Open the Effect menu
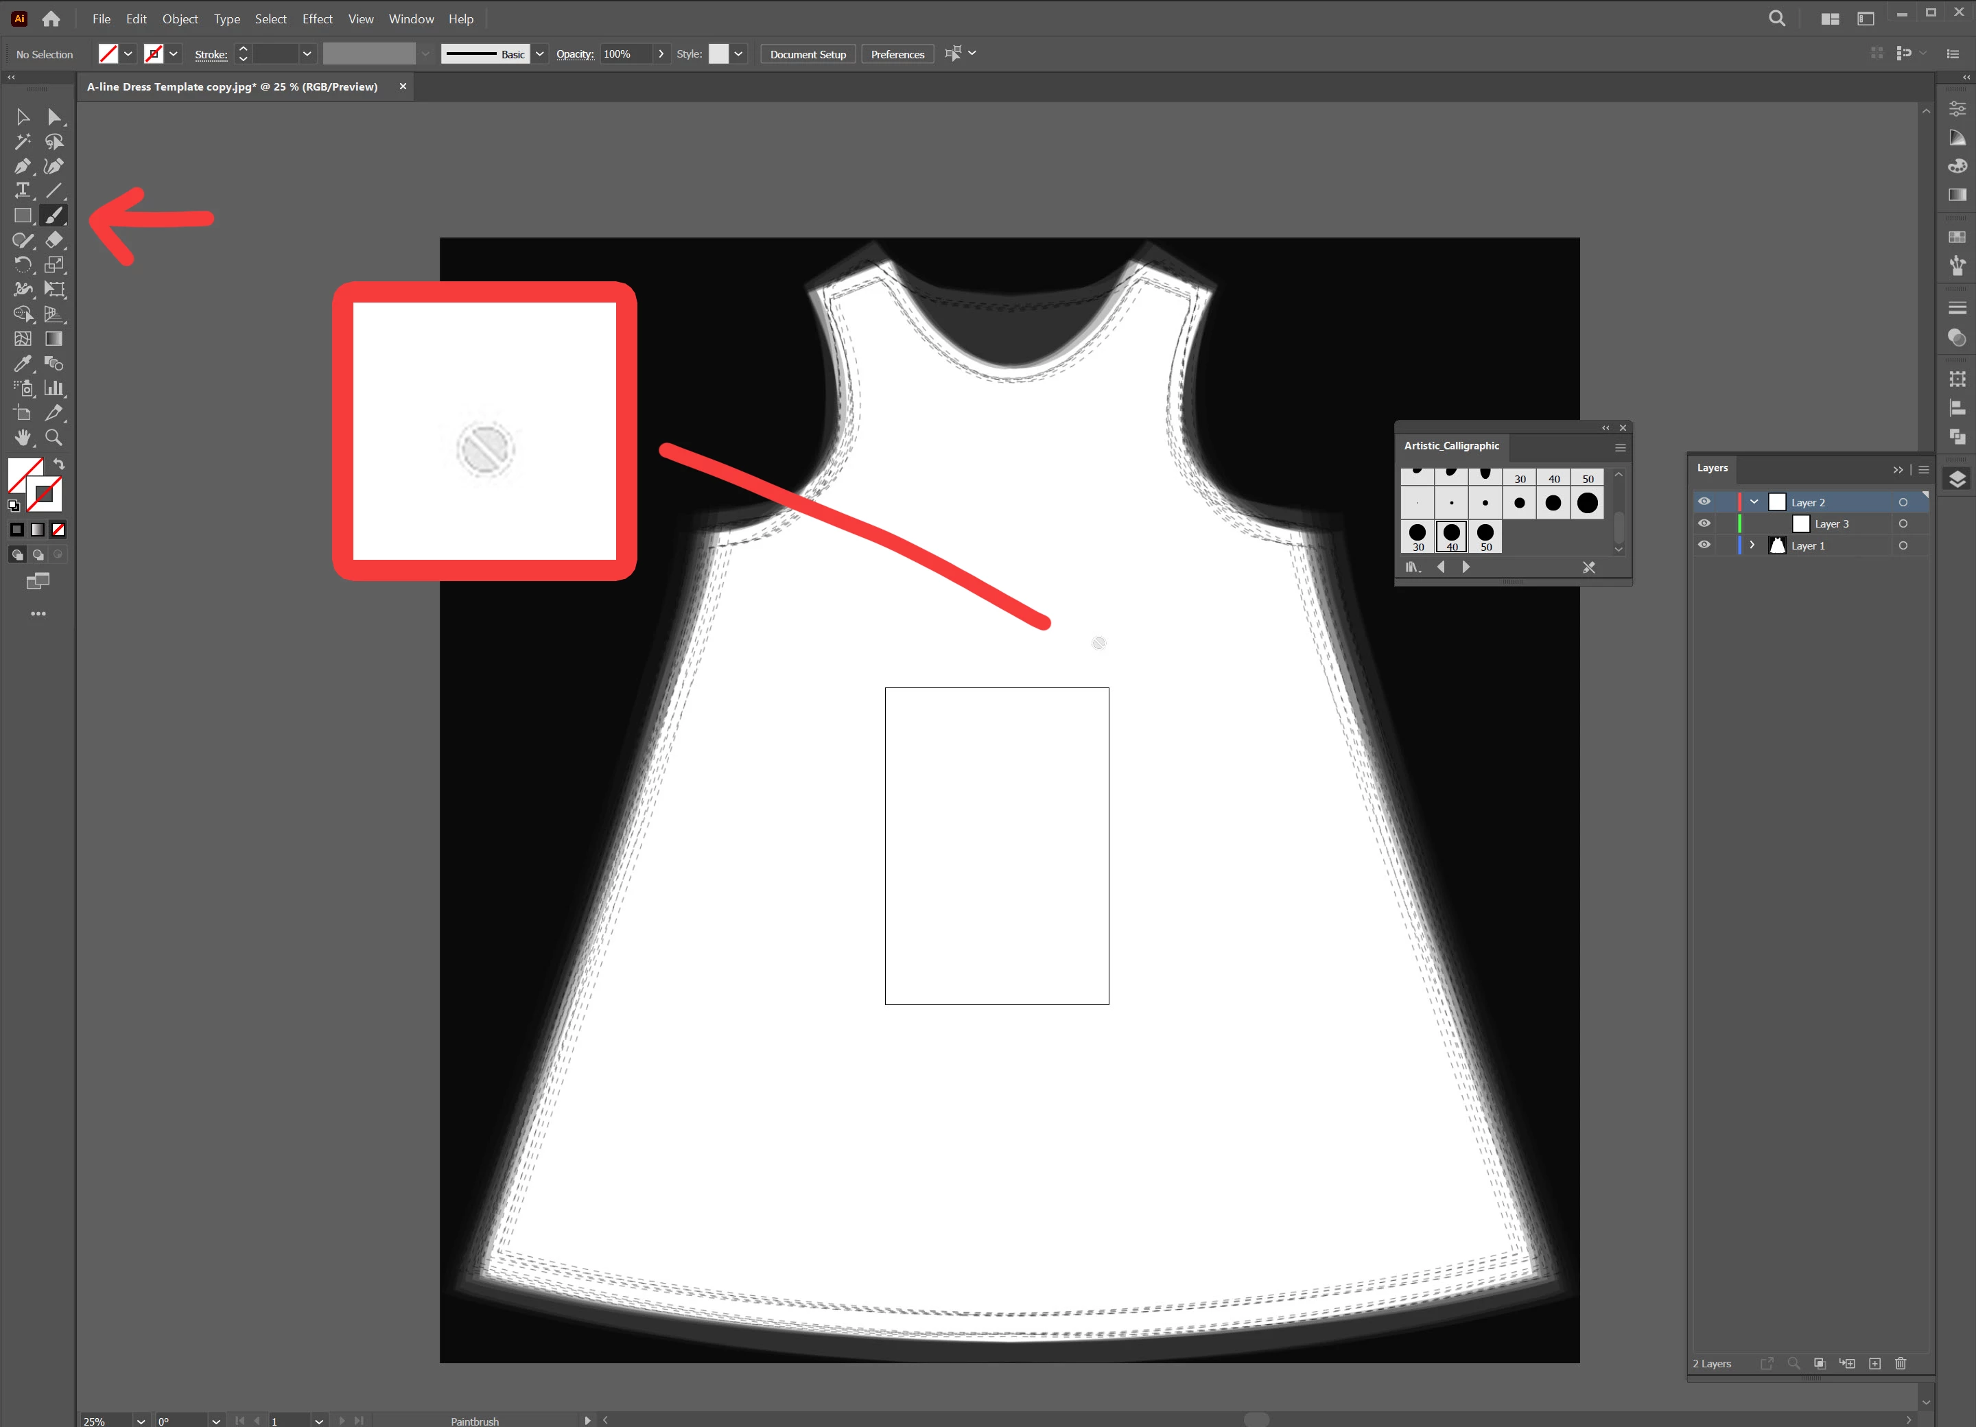 317,19
